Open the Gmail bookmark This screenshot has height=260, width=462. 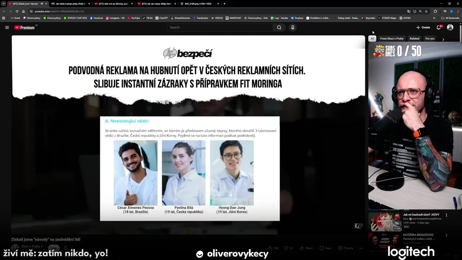point(16,18)
